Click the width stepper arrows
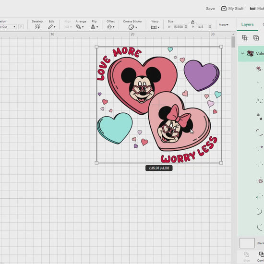Screen dimensions: 264x264 (x=186, y=26)
